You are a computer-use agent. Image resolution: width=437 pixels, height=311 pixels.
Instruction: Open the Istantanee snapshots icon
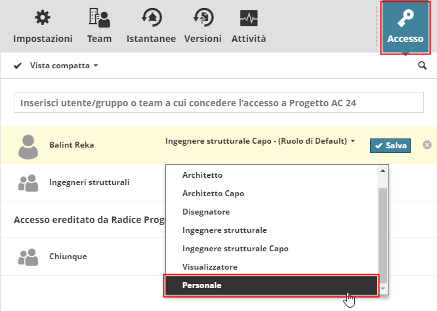tap(151, 18)
